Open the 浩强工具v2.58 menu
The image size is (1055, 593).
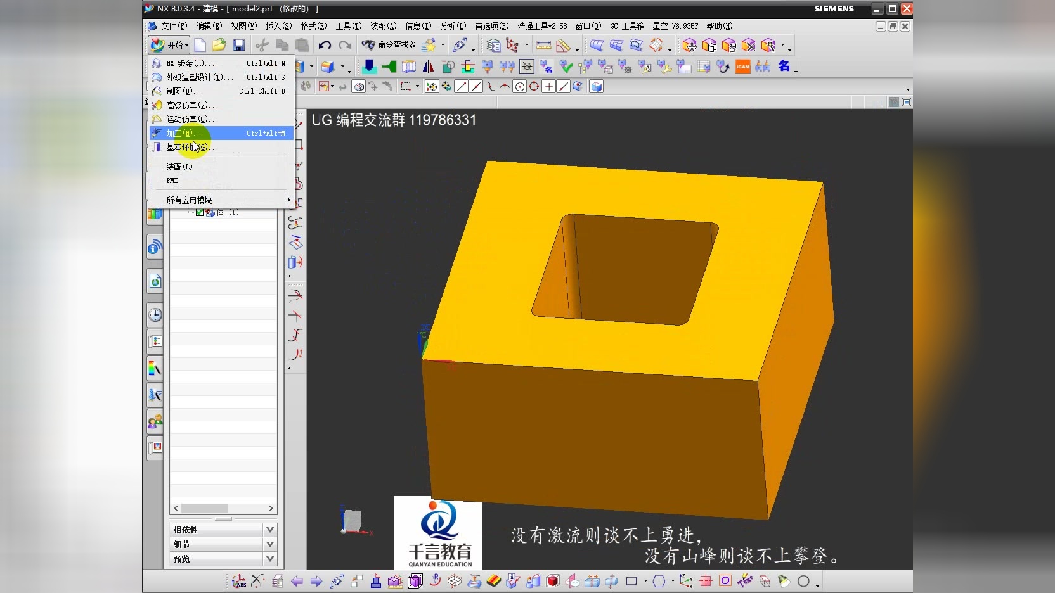tap(542, 26)
